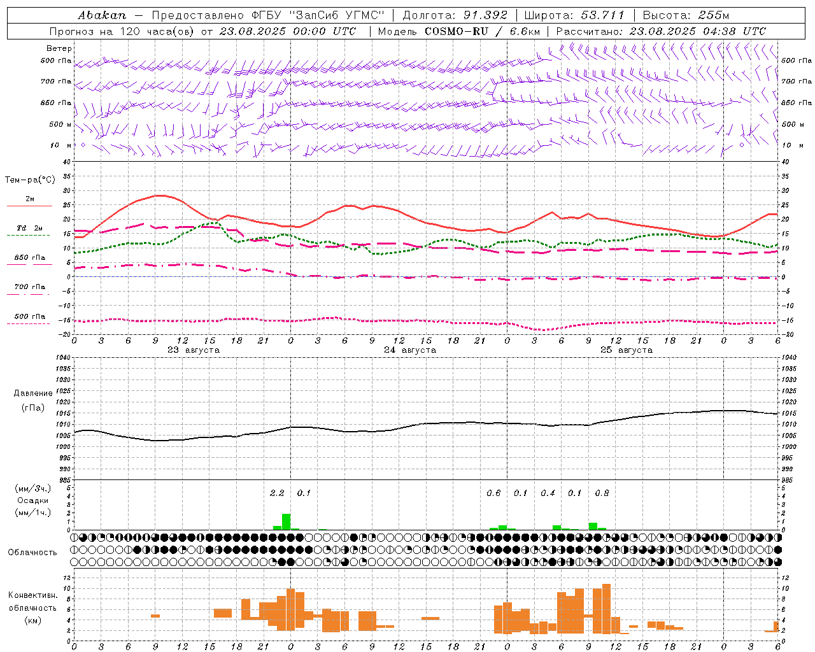The image size is (815, 652).
Task: Click the dotted 500 гПа temperature legend entry
Action: click(x=29, y=319)
